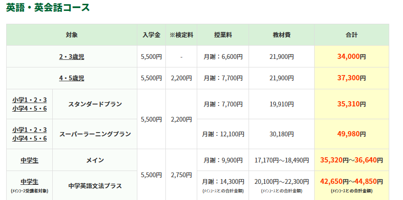This screenshot has height=200, width=403.
Task: Click the 対象 column header
Action: tap(71, 35)
